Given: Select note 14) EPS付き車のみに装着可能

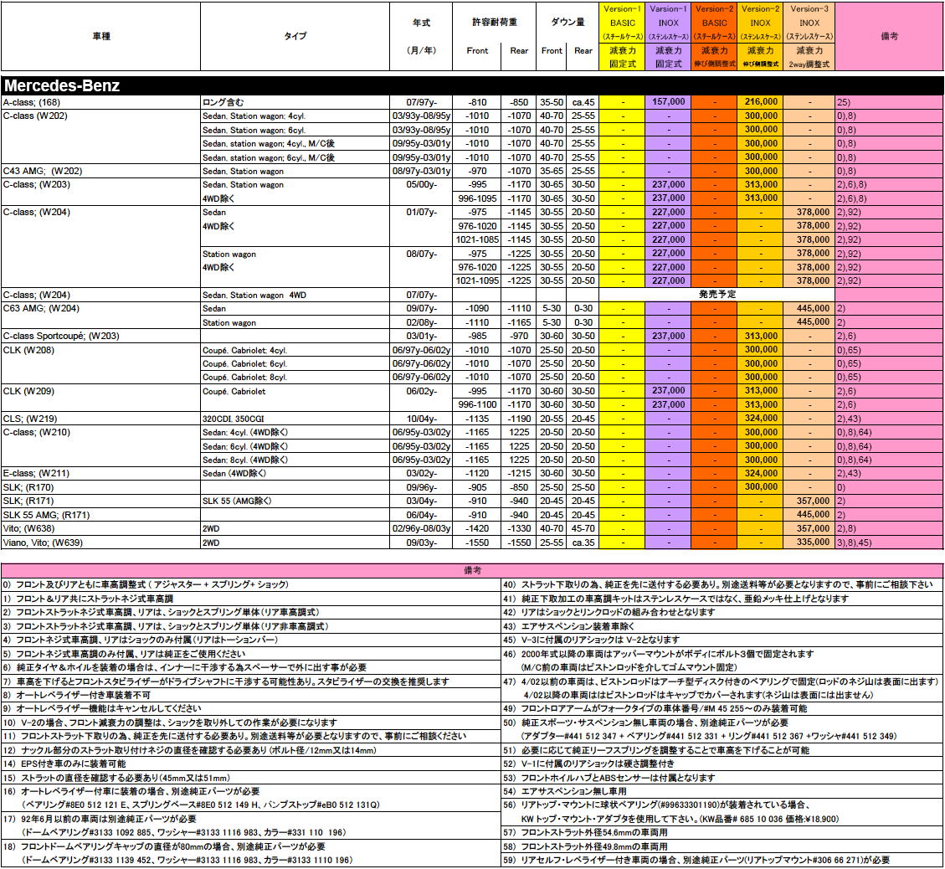Looking at the screenshot, I should [x=251, y=764].
